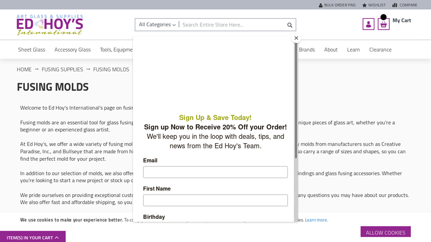Click the Allow Cookies button

(x=385, y=232)
